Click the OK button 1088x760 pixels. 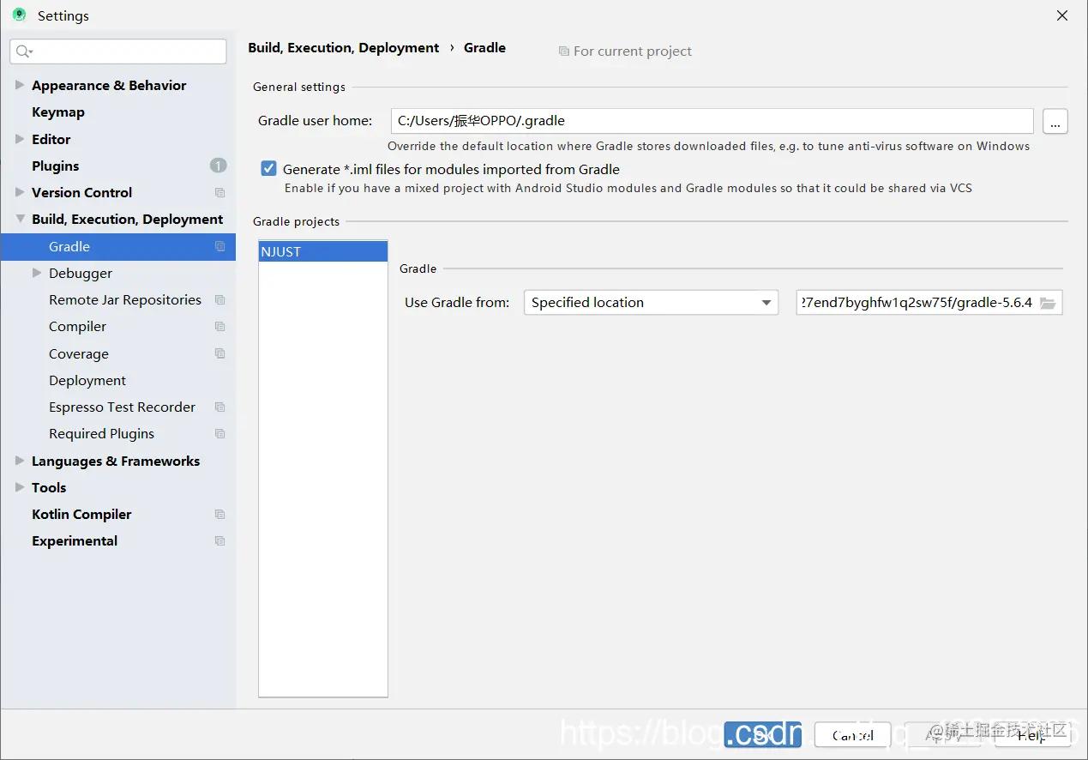pos(762,735)
